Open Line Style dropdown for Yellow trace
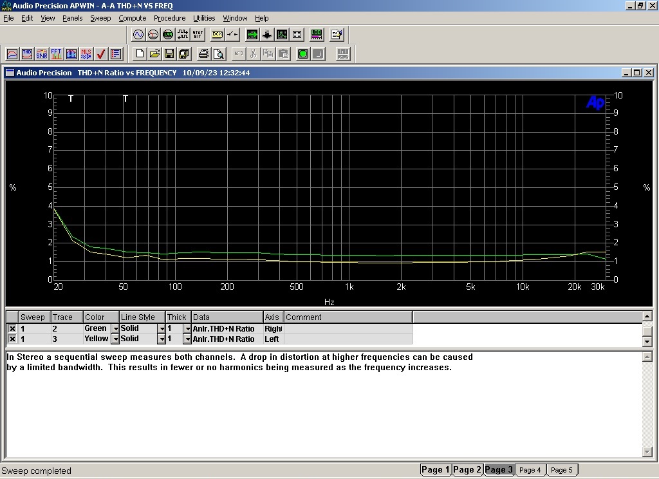The width and height of the screenshot is (659, 479). click(x=161, y=339)
